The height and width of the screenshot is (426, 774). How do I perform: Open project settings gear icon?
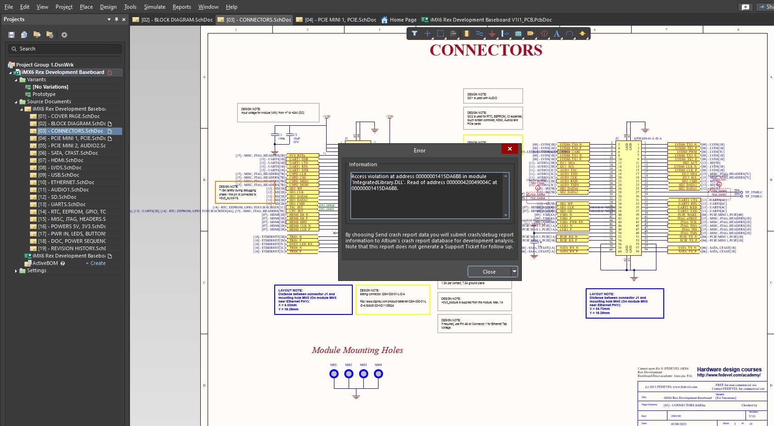click(64, 35)
